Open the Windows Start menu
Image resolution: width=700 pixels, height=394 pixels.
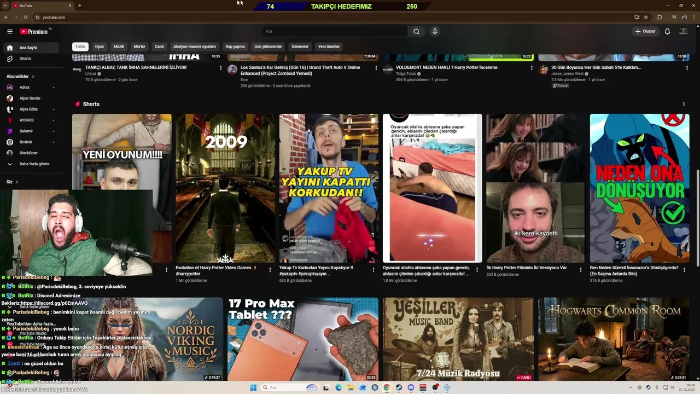[253, 387]
